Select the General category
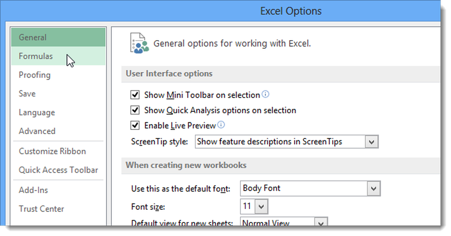The height and width of the screenshot is (236, 451). [58, 37]
